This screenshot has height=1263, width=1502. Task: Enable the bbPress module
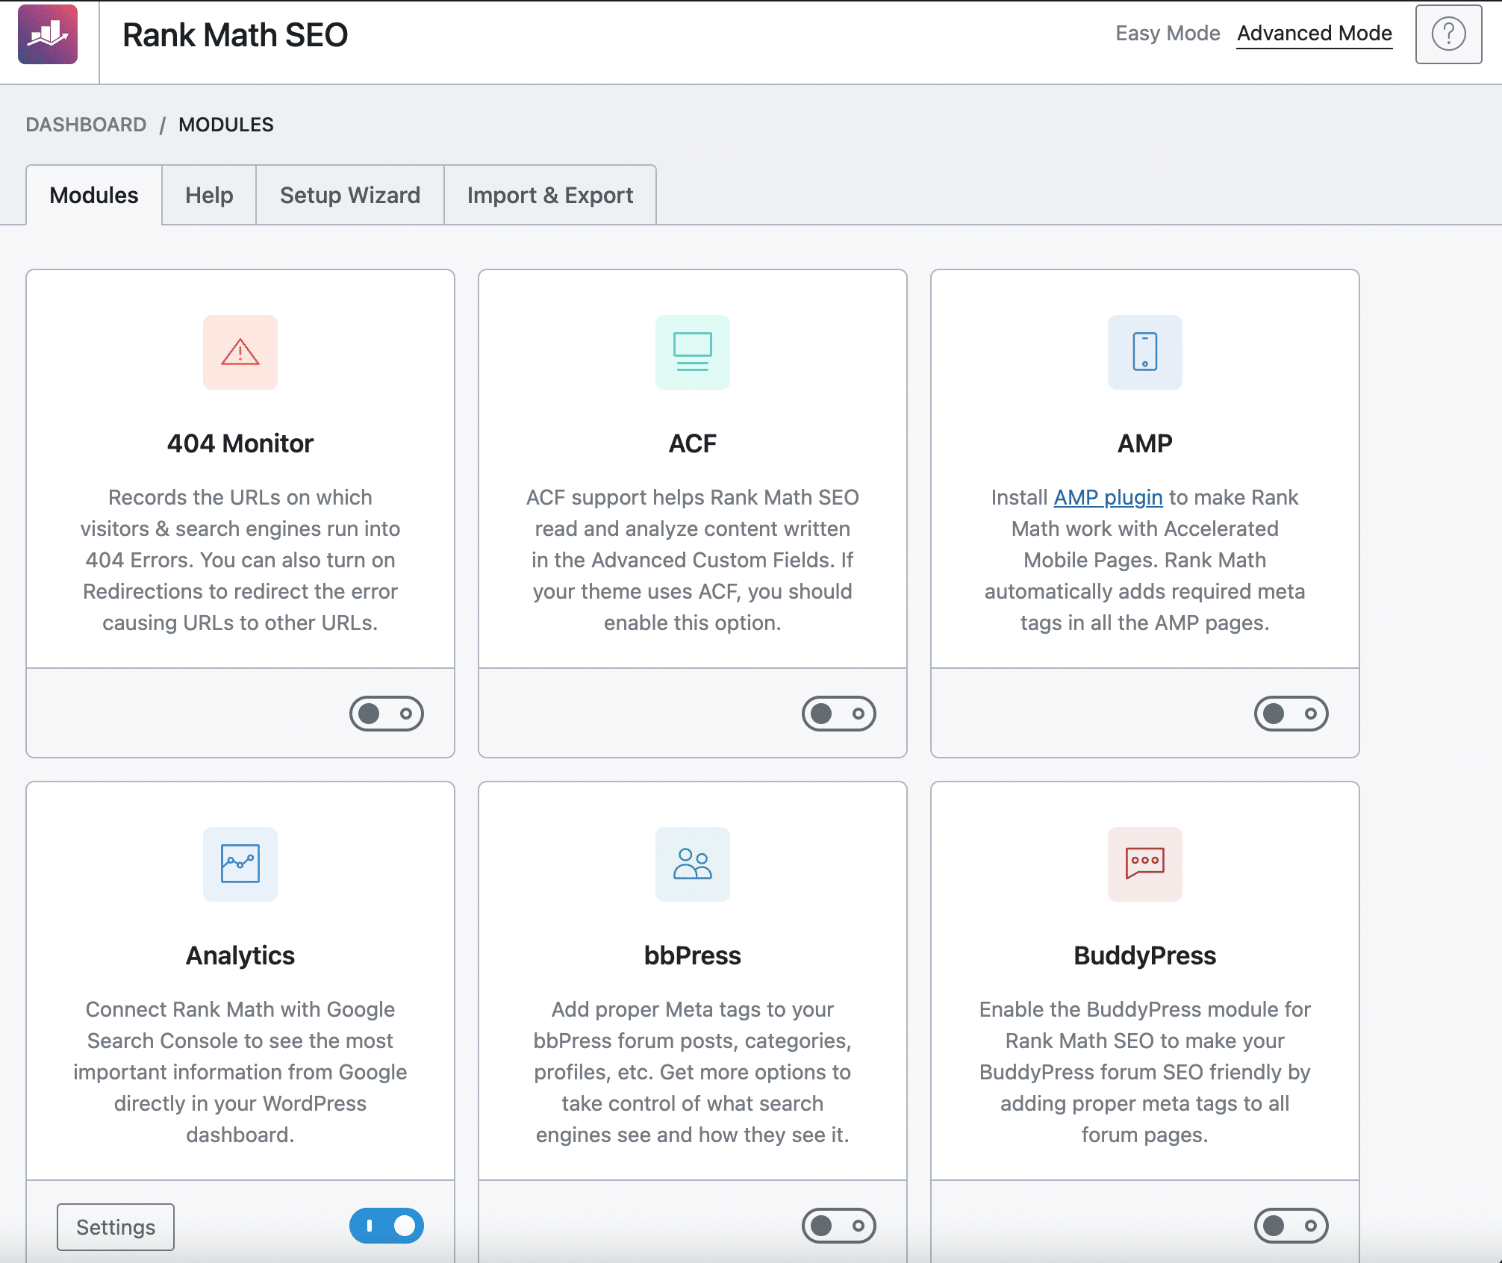840,1226
